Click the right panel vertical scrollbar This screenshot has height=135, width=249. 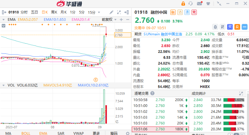pyautogui.click(x=248, y=112)
